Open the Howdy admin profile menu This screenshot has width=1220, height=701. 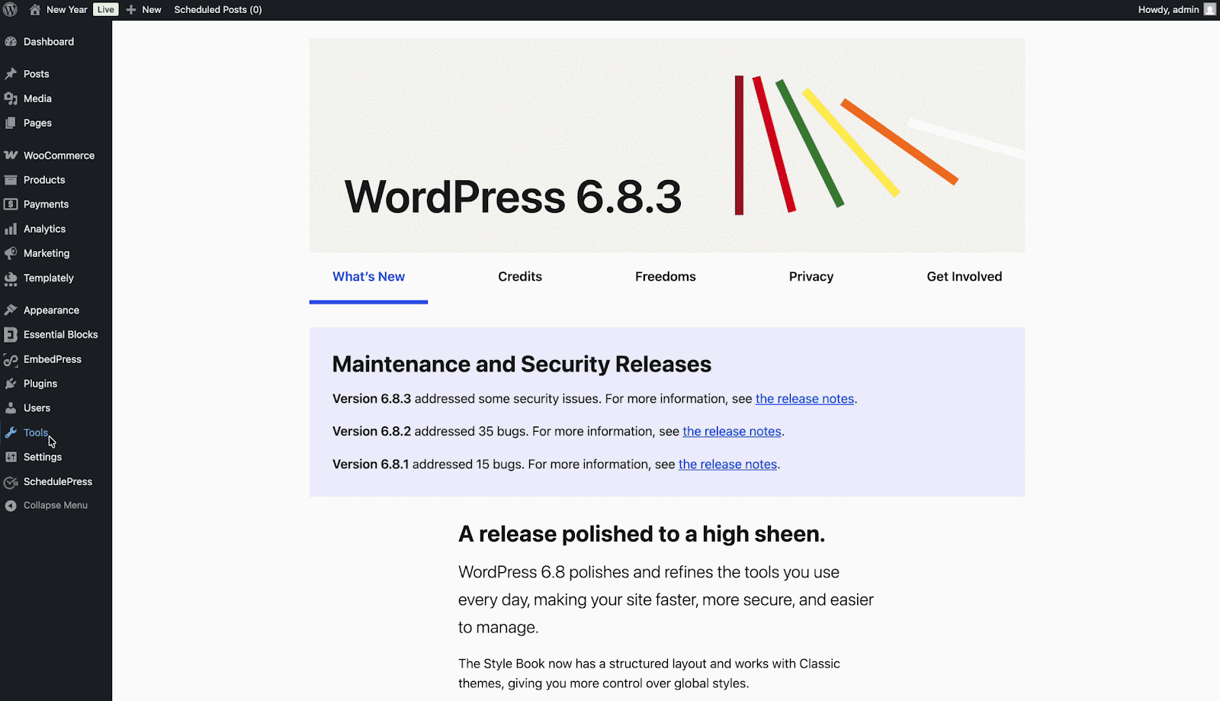pyautogui.click(x=1169, y=9)
